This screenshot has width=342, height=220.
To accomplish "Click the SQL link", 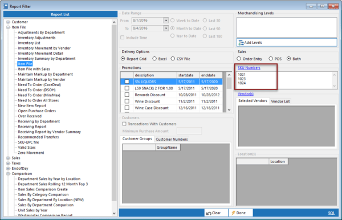I will [x=331, y=213].
